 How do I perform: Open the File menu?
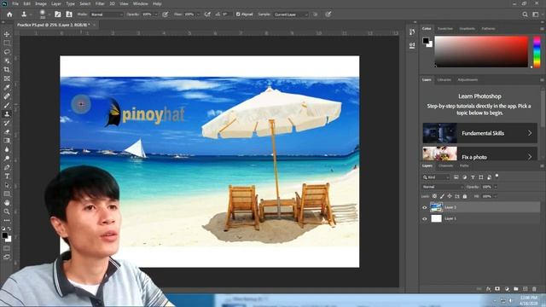[x=15, y=3]
